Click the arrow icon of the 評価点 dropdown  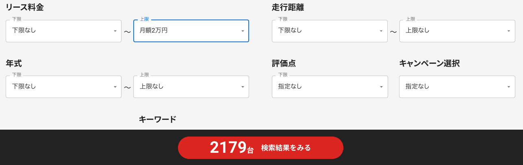click(381, 87)
